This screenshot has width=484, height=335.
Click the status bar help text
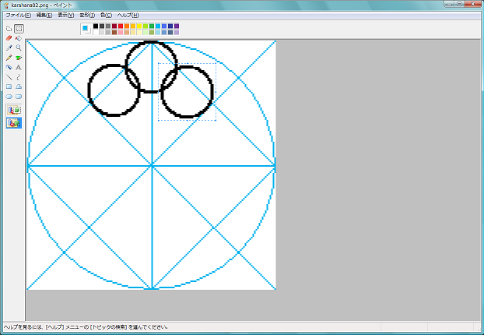click(86, 327)
